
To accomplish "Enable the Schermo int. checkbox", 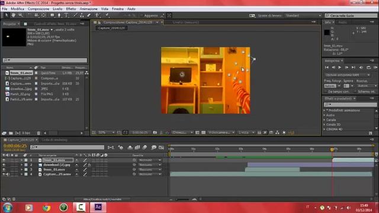I will (355, 92).
